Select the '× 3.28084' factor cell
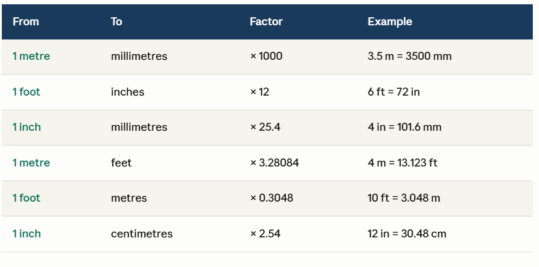Viewport: 539px width, 267px height. (x=275, y=163)
